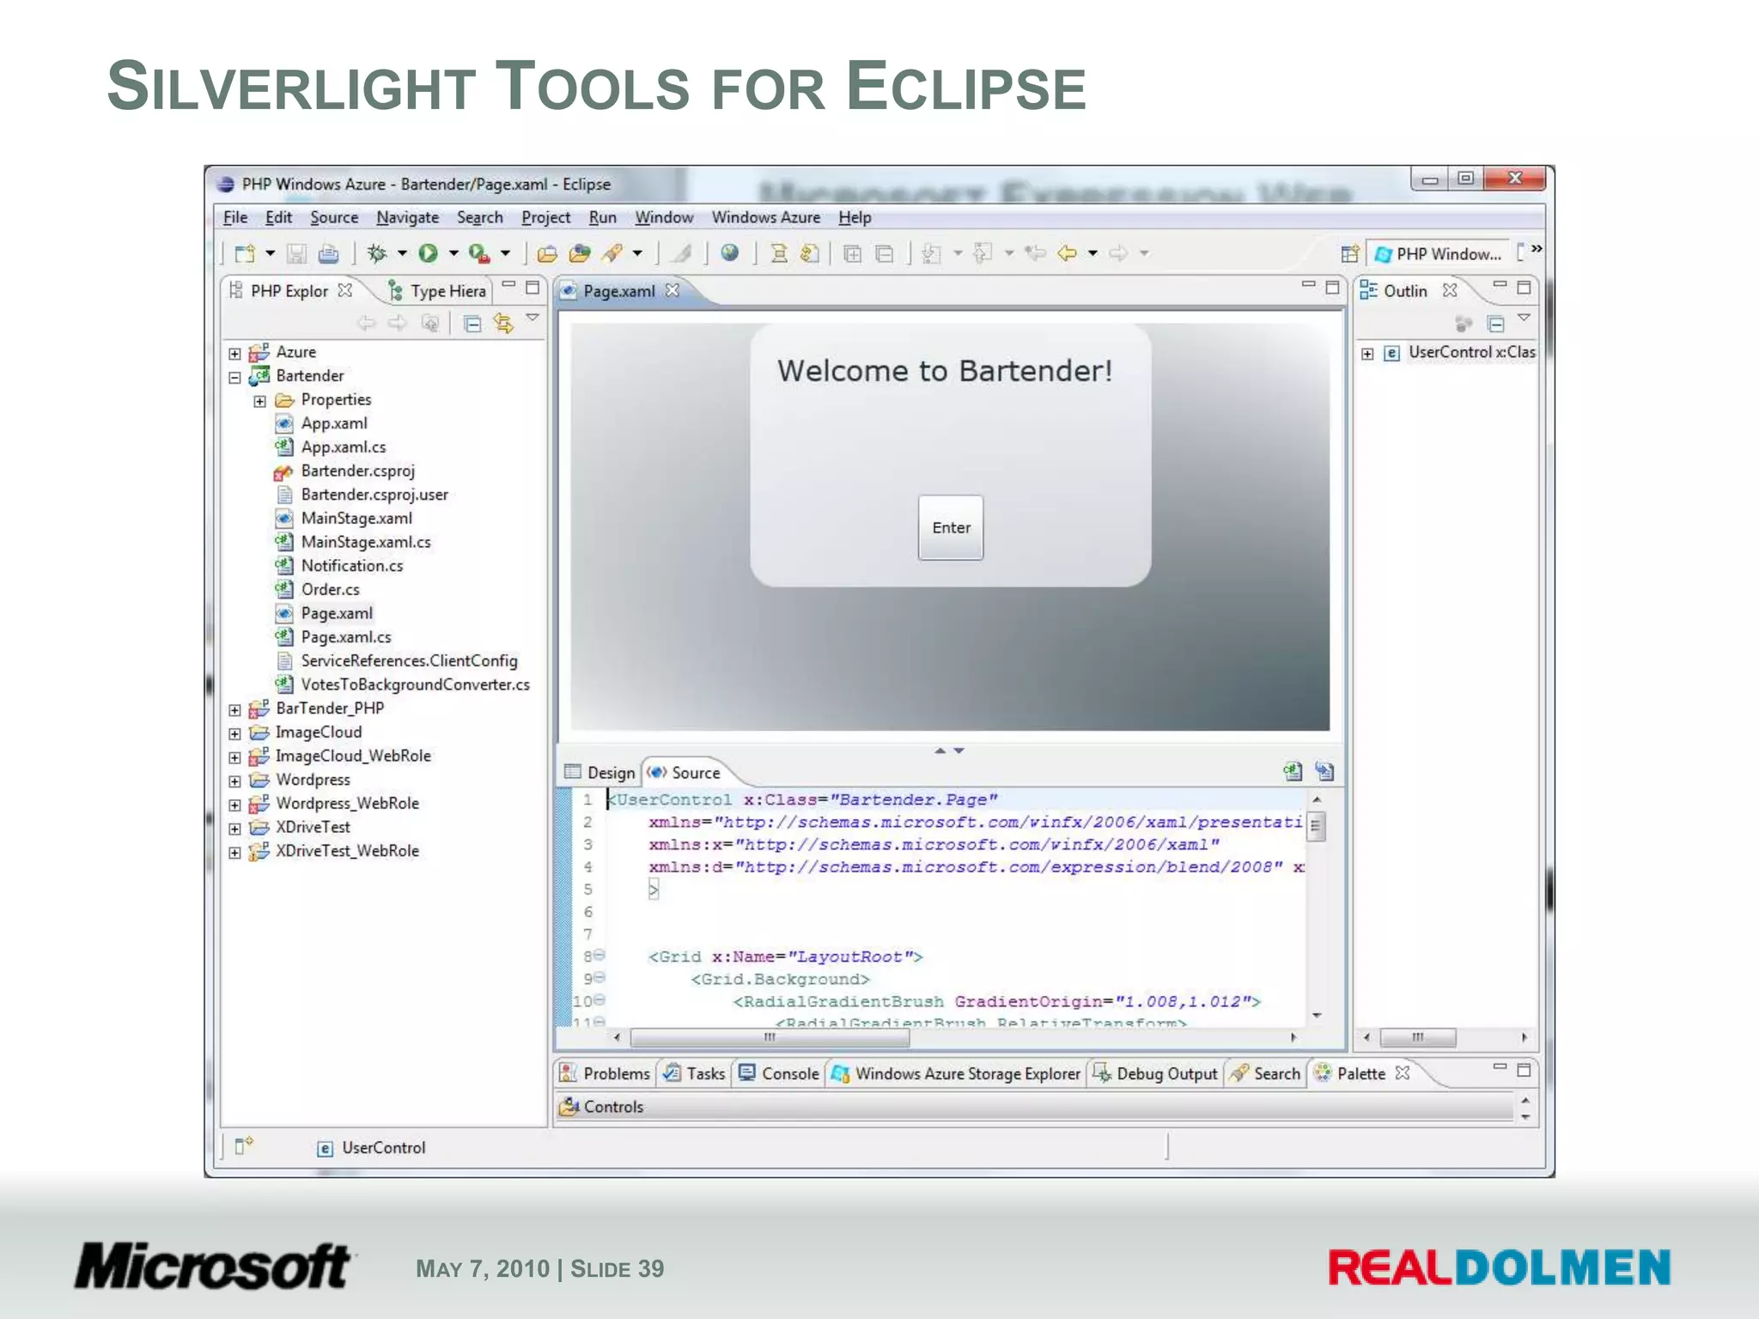This screenshot has height=1319, width=1759.
Task: Expand the Wordpress project
Action: click(234, 781)
